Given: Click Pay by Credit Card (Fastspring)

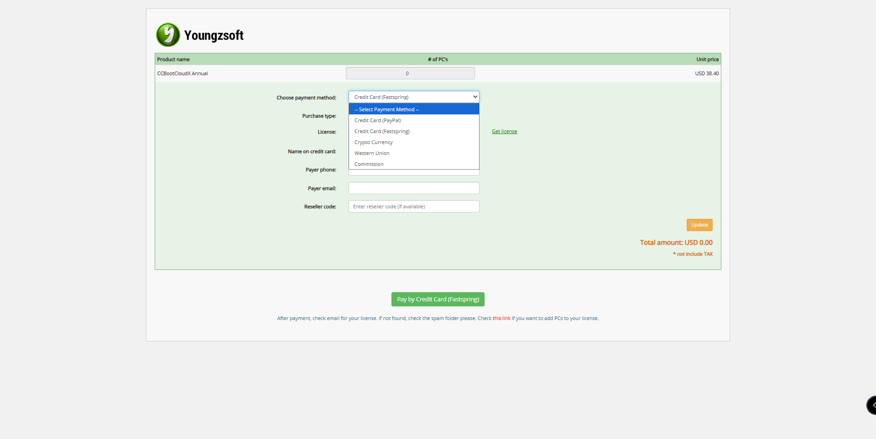Looking at the screenshot, I should 437,299.
